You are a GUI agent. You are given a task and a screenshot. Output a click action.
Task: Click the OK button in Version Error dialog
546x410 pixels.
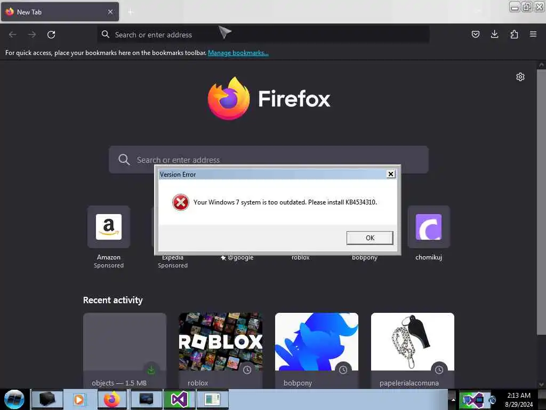pyautogui.click(x=370, y=238)
